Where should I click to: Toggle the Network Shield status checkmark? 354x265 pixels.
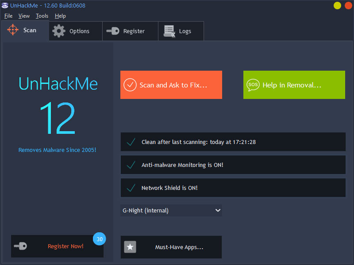point(131,187)
